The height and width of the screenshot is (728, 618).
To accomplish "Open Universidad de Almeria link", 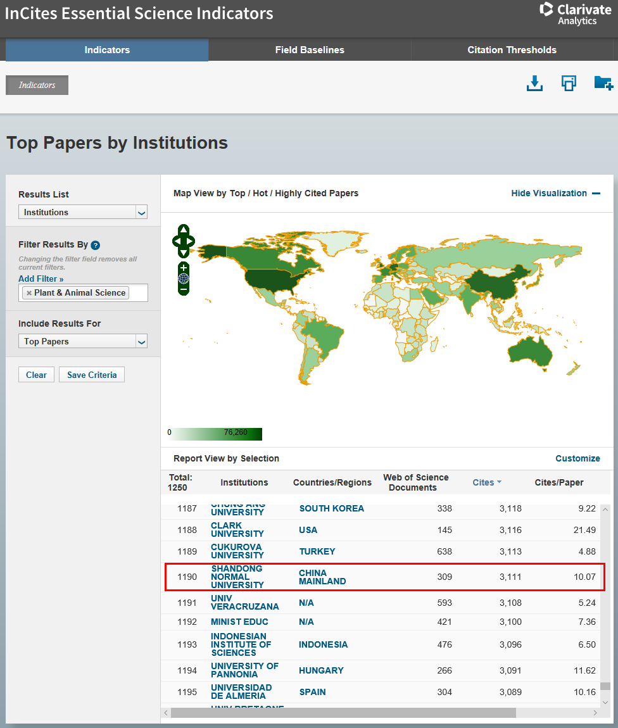I will click(241, 692).
